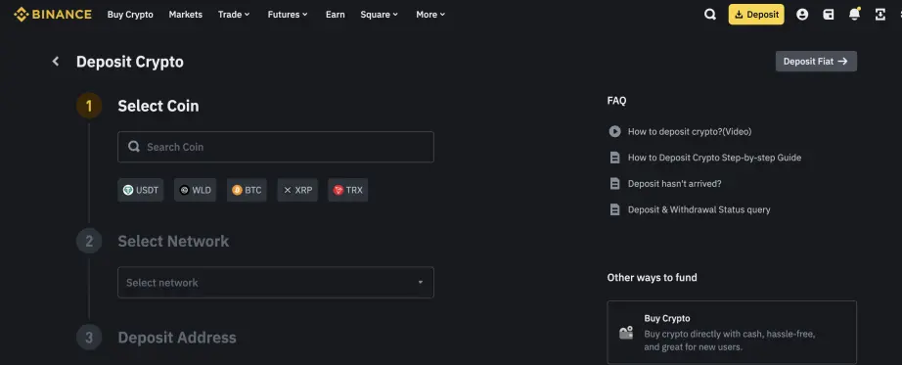902x365 pixels.
Task: Click the Select Network heading
Action: coord(173,242)
